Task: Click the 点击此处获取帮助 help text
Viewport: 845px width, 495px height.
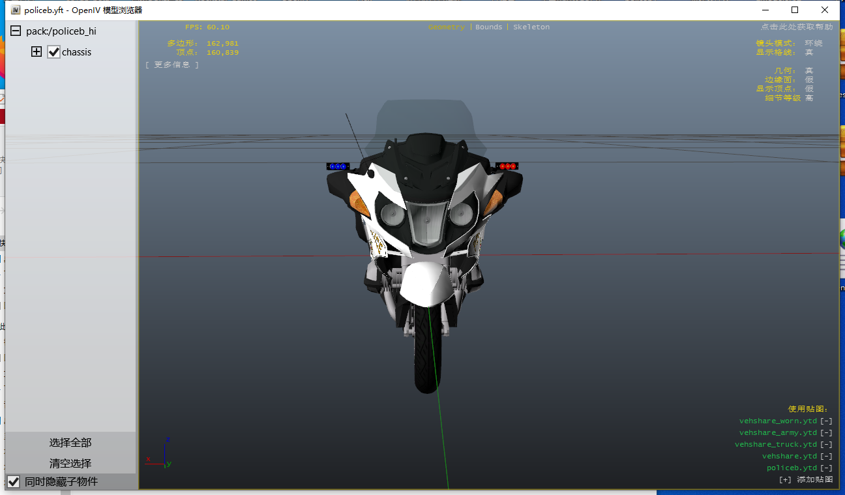Action: tap(796, 27)
